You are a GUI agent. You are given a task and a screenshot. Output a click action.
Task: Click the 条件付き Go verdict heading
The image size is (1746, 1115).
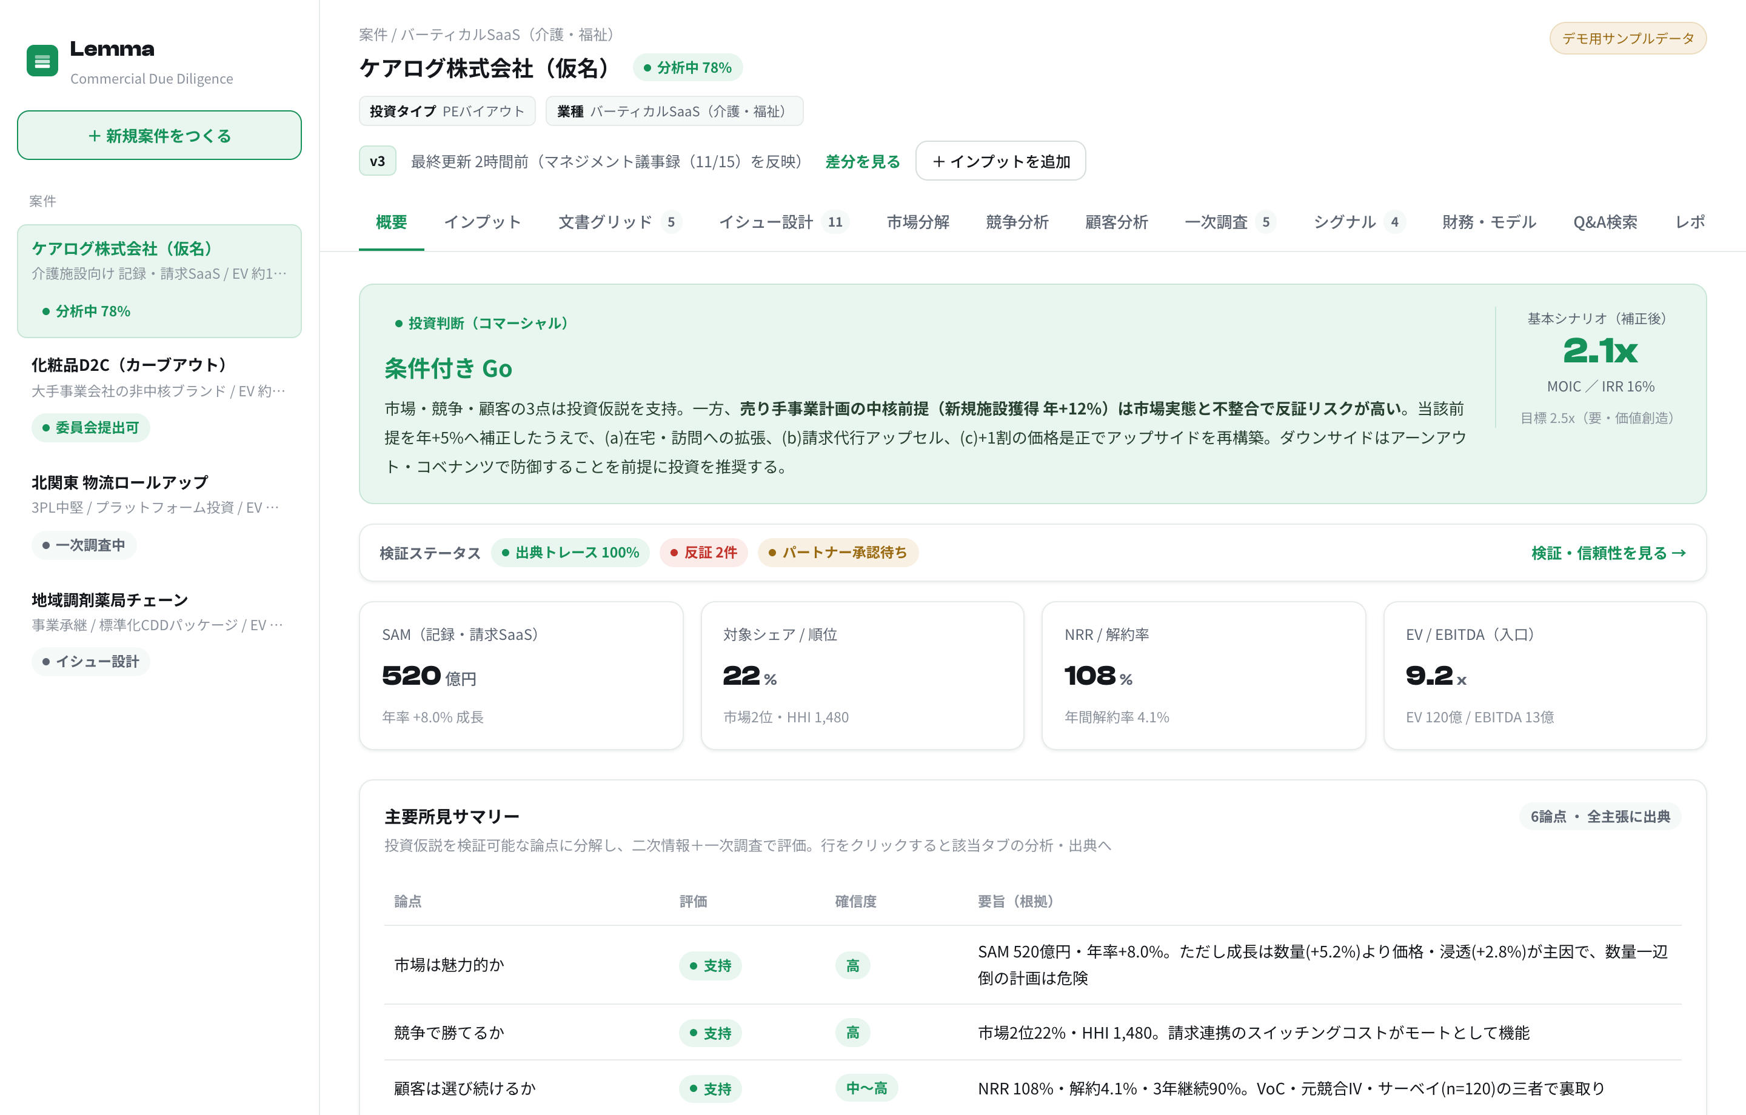448,369
